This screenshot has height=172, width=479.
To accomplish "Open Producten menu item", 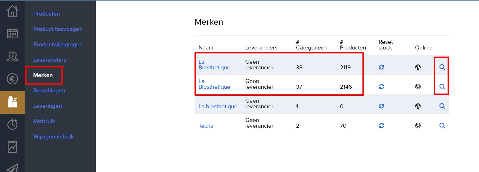I will tap(47, 14).
